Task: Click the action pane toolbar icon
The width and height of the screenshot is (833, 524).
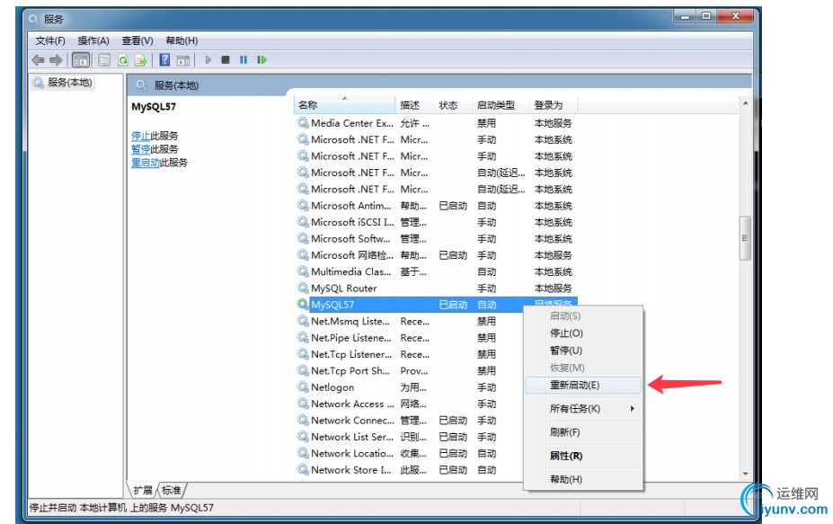Action: tap(183, 60)
